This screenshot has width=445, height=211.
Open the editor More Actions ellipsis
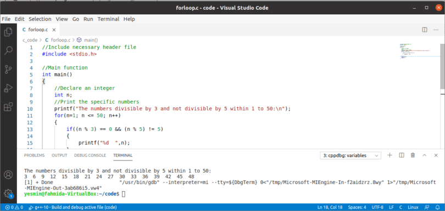436,30
